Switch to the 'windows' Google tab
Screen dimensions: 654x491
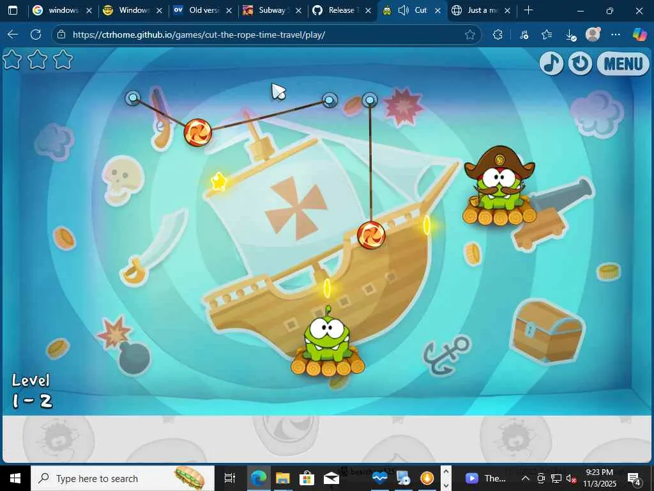[x=63, y=10]
